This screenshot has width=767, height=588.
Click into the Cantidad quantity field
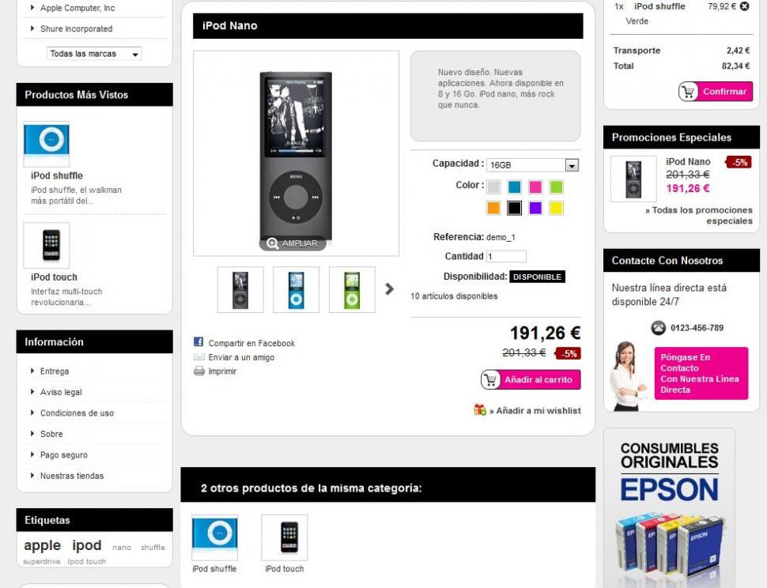(x=506, y=256)
